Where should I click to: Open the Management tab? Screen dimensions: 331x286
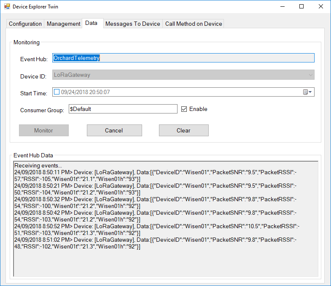(63, 24)
